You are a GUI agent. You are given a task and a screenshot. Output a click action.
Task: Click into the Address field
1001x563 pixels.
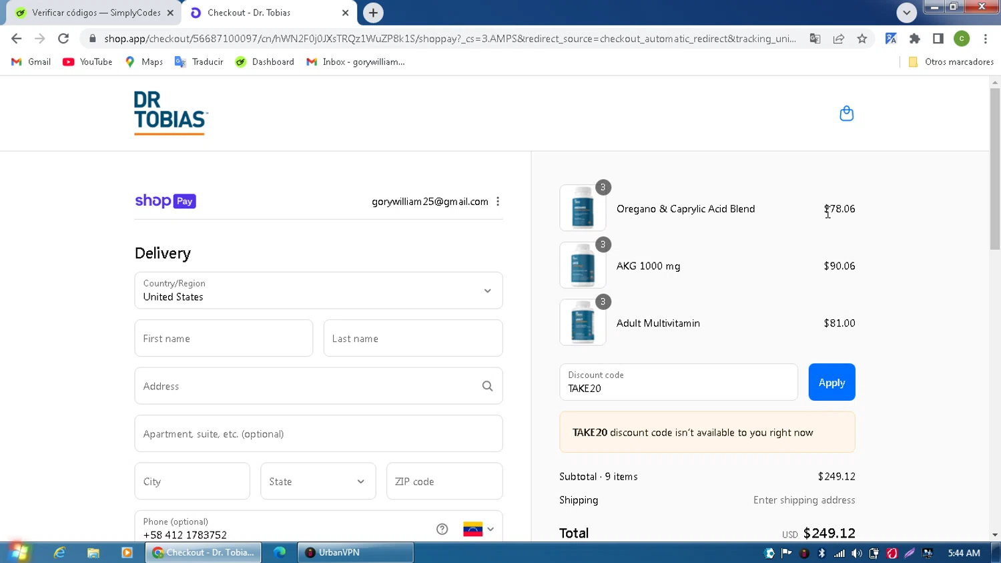[x=318, y=386]
